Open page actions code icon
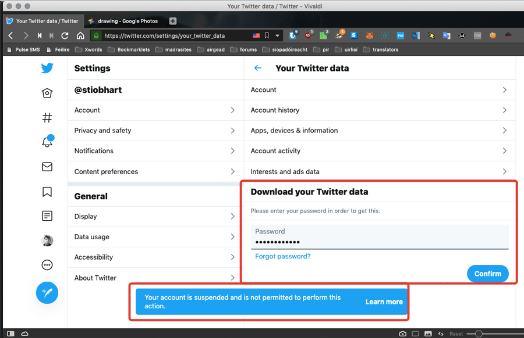 441,334
